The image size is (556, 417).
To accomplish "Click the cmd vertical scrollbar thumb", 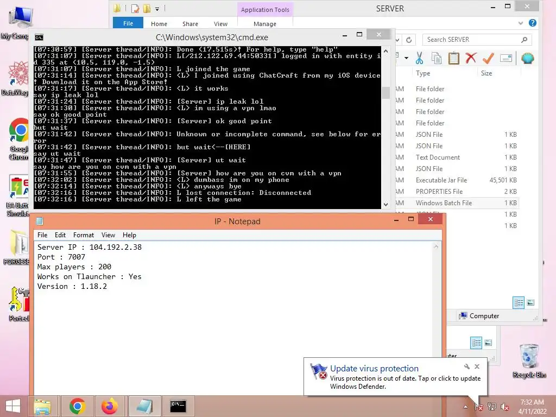I will click(386, 92).
